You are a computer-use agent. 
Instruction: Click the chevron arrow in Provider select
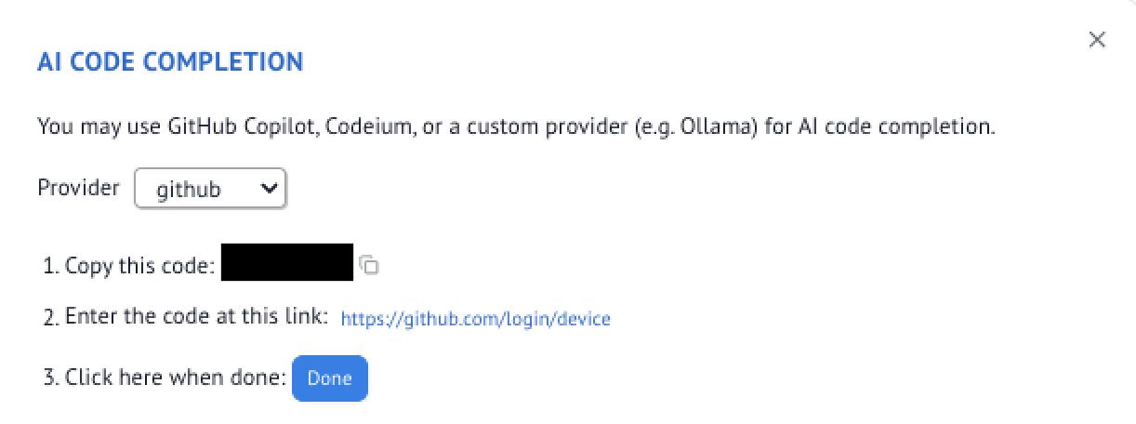(x=270, y=188)
